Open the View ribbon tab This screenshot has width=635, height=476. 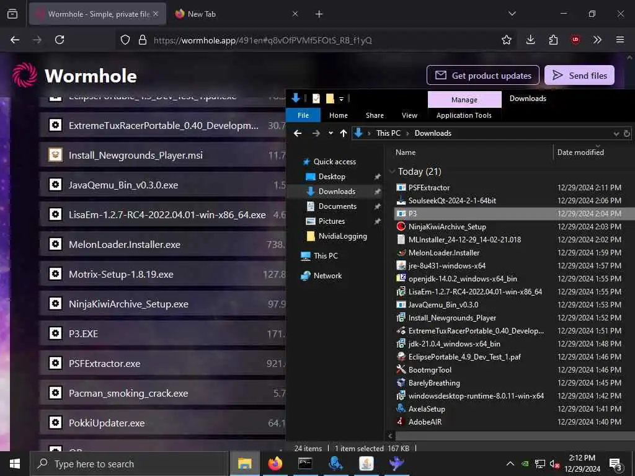(x=409, y=115)
